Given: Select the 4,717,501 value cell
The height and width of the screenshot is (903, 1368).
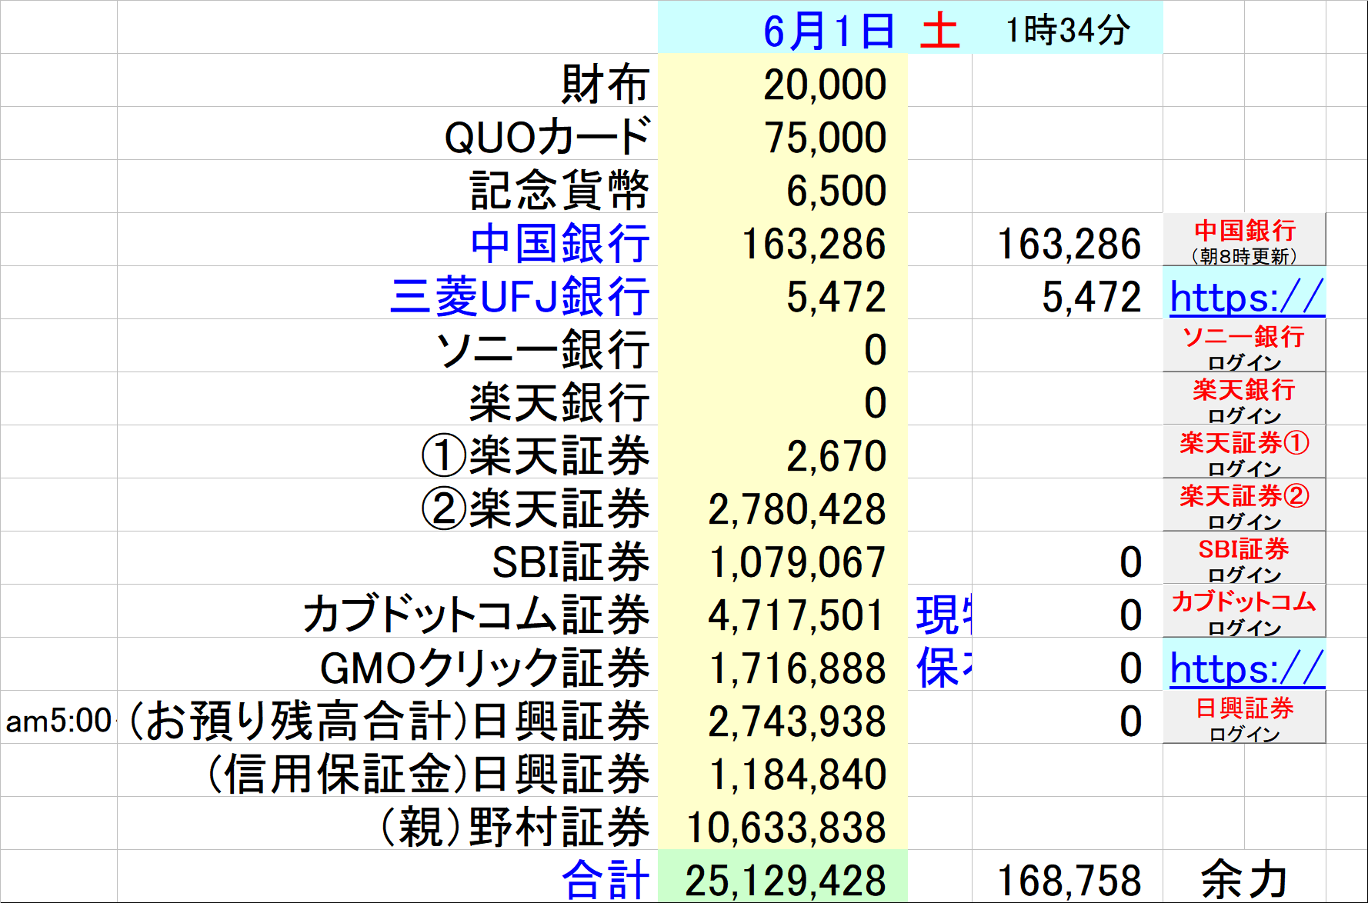Looking at the screenshot, I should point(782,611).
